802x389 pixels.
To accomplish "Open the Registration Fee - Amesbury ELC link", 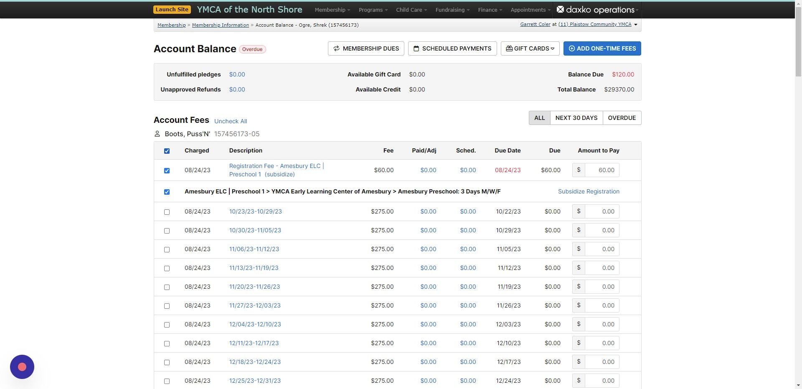I will [x=277, y=170].
